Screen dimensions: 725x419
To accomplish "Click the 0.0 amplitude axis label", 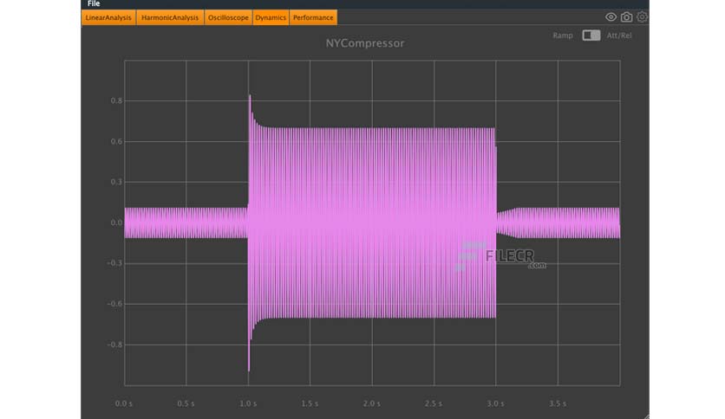I will pyautogui.click(x=116, y=222).
